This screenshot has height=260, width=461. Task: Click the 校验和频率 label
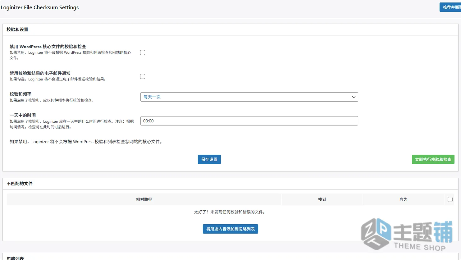(x=21, y=94)
